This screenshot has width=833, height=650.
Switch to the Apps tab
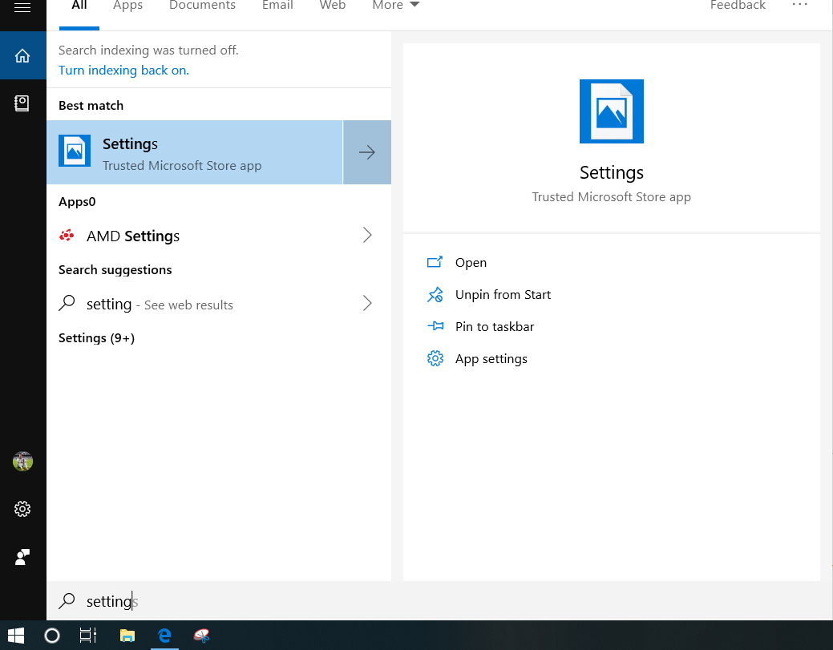128,6
